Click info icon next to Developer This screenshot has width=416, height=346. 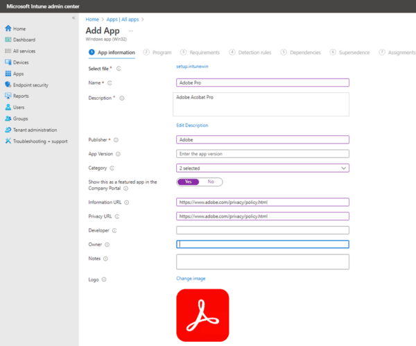pyautogui.click(x=114, y=231)
